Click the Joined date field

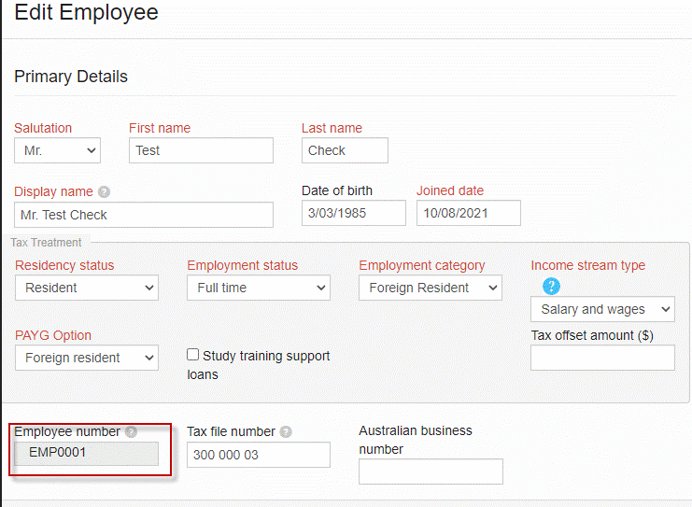(x=468, y=213)
